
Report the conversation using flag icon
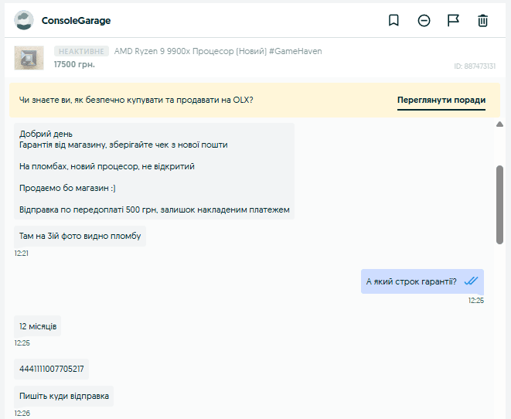tap(454, 21)
